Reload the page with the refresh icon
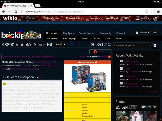 [x=16, y=12]
